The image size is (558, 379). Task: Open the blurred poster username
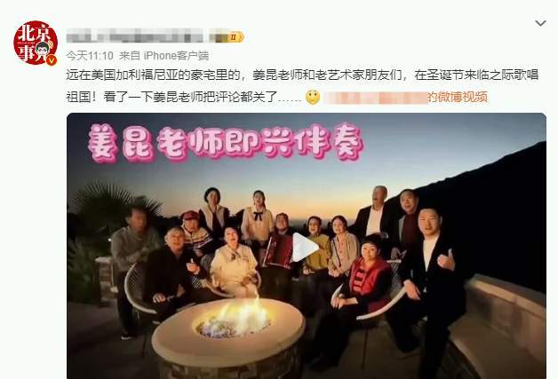coord(134,36)
